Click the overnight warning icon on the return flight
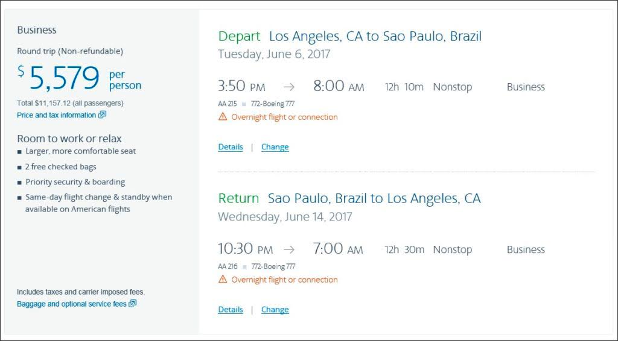The width and height of the screenshot is (618, 341). (x=223, y=280)
